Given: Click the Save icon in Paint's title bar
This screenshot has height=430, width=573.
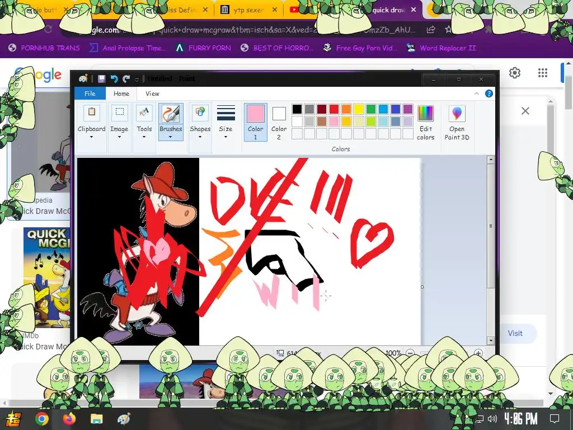Looking at the screenshot, I should pos(102,78).
